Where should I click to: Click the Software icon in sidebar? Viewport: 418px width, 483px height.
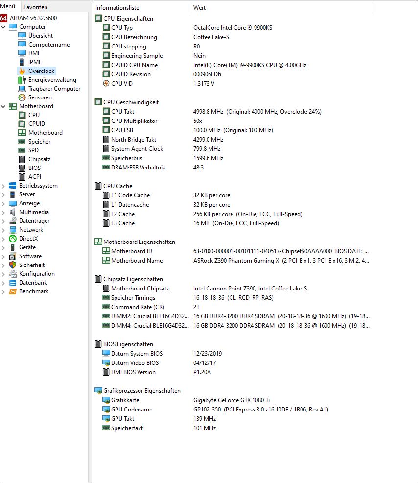click(x=13, y=256)
